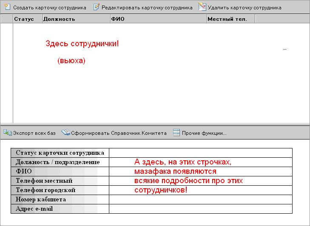Image resolution: width=310 pixels, height=226 pixels.
Task: Select the Должность / подразделение row label
Action: click(57, 162)
